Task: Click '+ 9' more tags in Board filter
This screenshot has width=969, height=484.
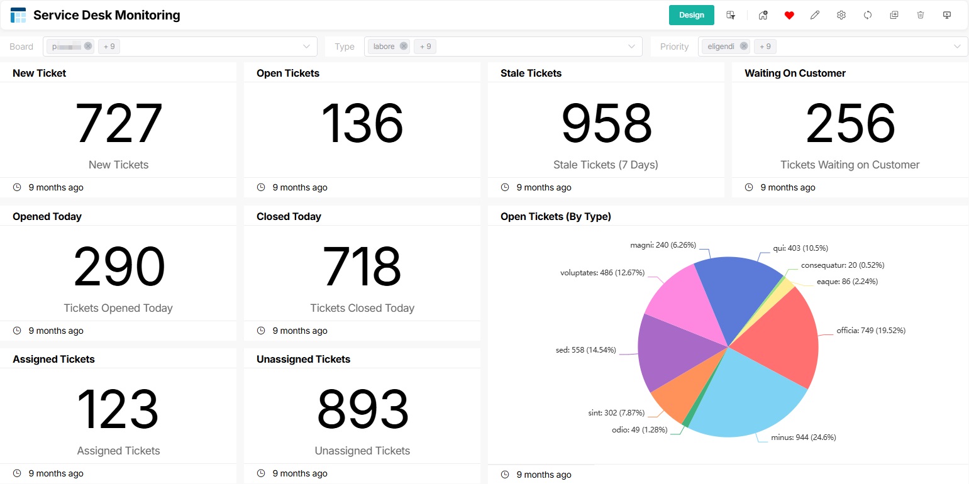Action: [109, 46]
